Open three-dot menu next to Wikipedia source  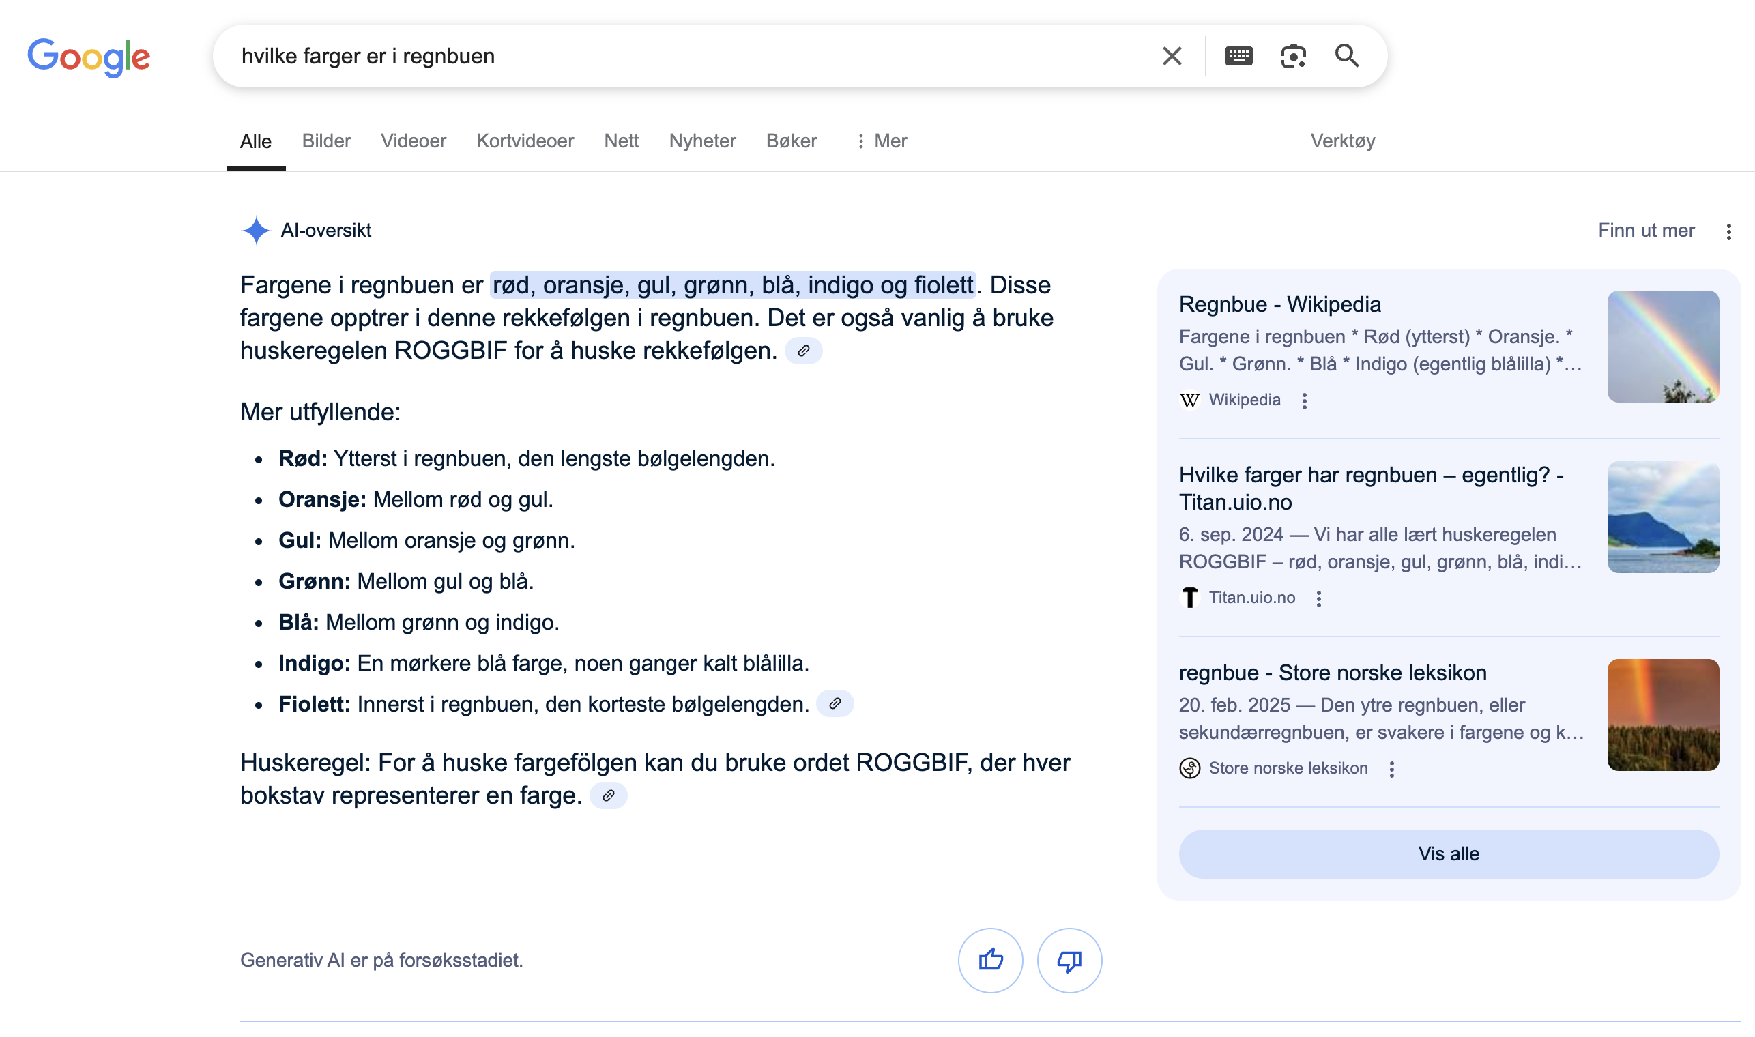click(1303, 400)
